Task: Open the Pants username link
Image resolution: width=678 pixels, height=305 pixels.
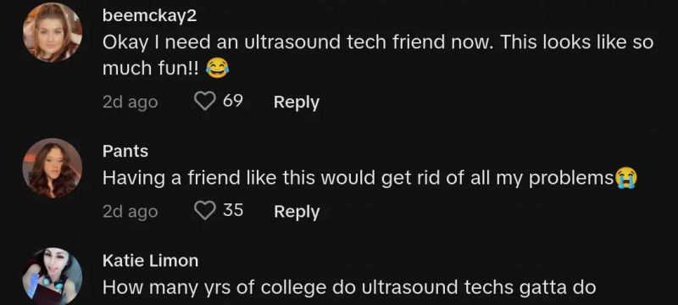Action: [125, 151]
